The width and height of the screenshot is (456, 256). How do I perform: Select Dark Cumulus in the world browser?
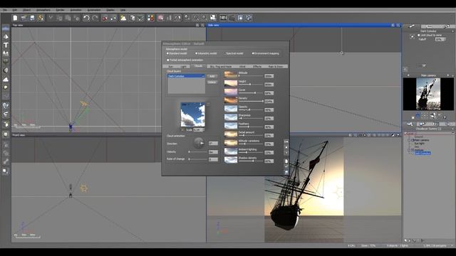click(423, 154)
